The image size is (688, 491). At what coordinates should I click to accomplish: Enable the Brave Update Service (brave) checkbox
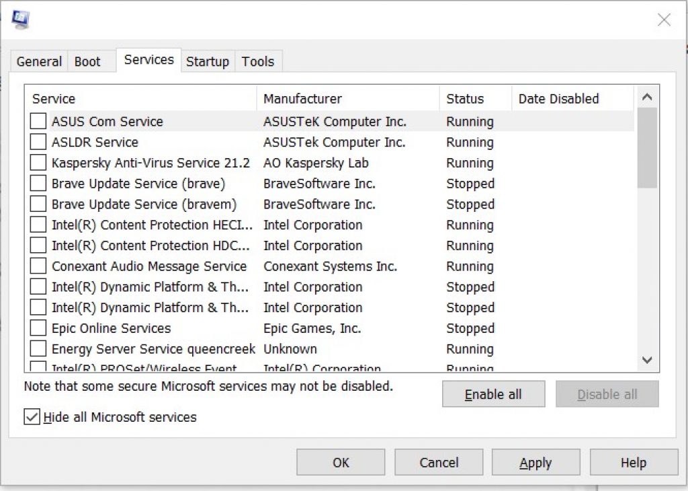point(38,183)
